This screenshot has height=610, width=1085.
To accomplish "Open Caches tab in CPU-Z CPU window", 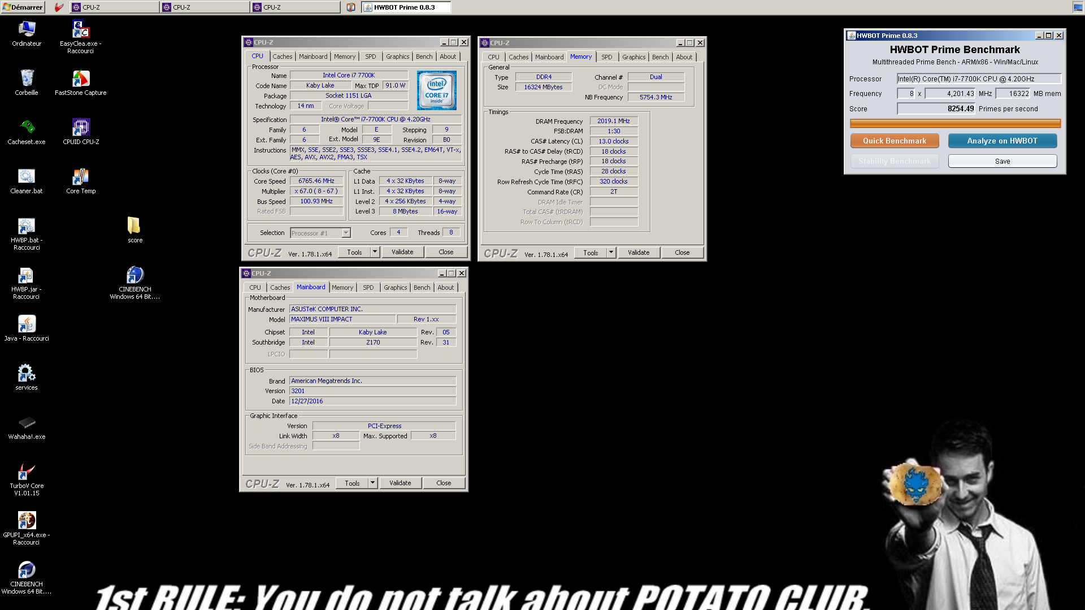I will click(282, 56).
